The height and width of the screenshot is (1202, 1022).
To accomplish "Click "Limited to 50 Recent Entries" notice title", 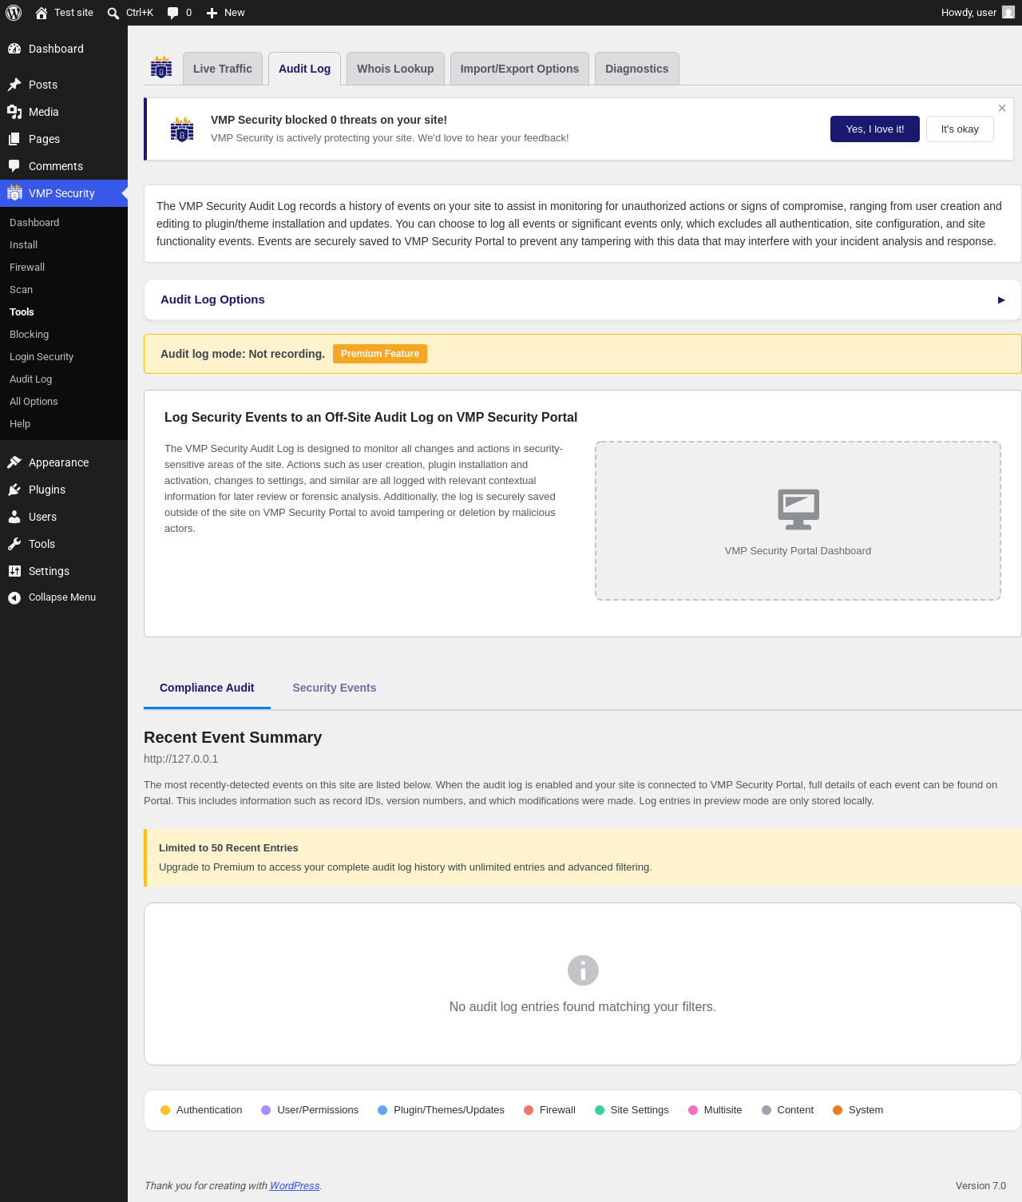I will 228,848.
